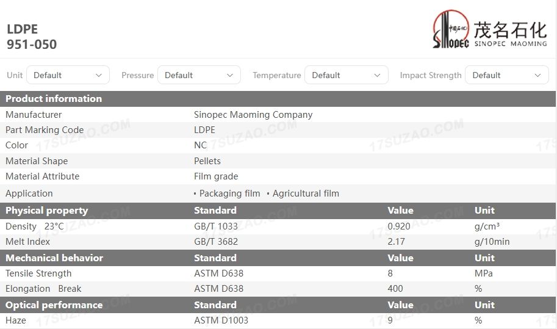
Task: Click the Impact Strength chevron arrow
Action: [x=537, y=75]
